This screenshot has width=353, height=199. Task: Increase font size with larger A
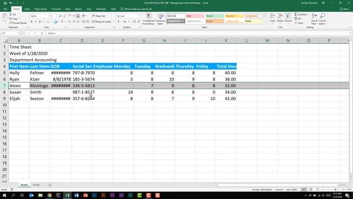click(x=60, y=16)
